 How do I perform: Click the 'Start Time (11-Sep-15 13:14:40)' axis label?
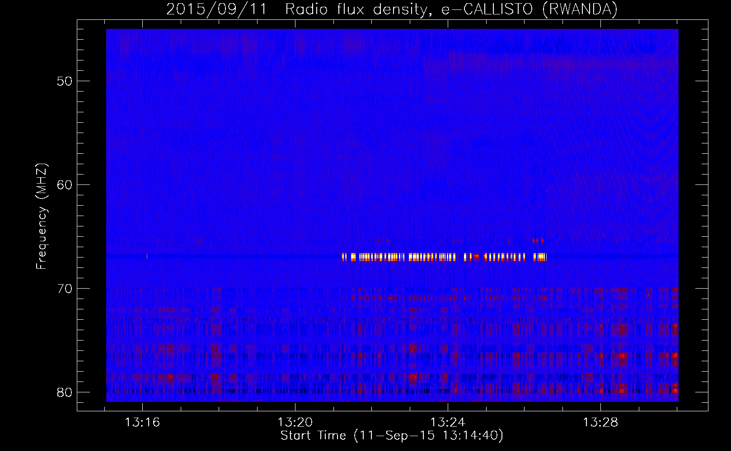(392, 436)
